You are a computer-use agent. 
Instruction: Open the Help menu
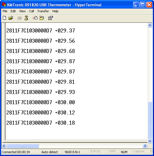(x=55, y=11)
